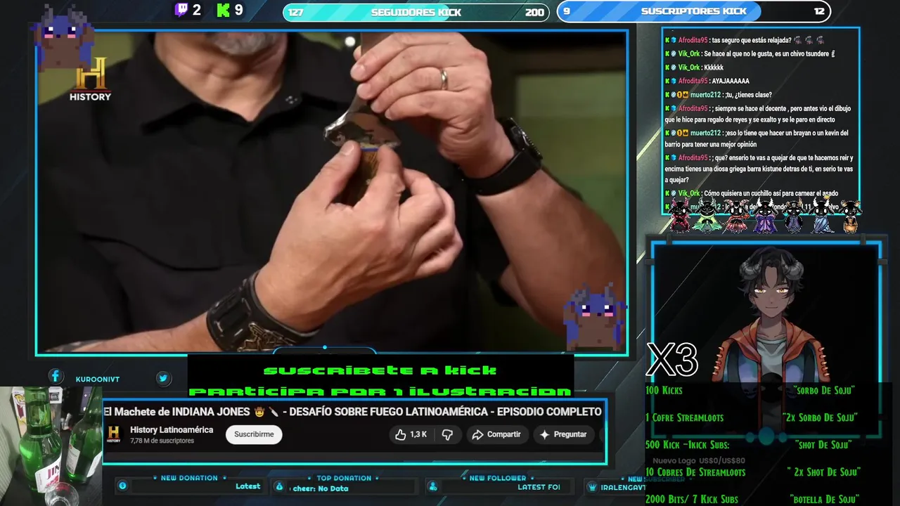This screenshot has width=900, height=506.
Task: Click the History channel logo watermark in the video
Action: [90, 79]
